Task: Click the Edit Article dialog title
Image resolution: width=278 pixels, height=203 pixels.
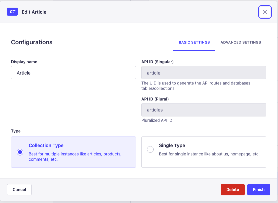Action: 34,12
